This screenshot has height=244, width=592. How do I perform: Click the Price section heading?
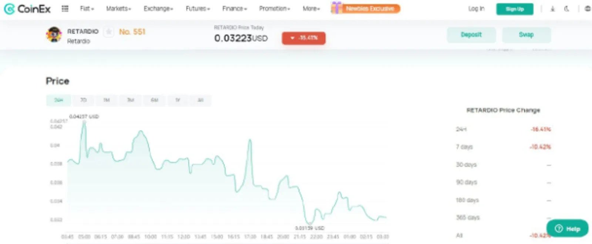pyautogui.click(x=57, y=81)
